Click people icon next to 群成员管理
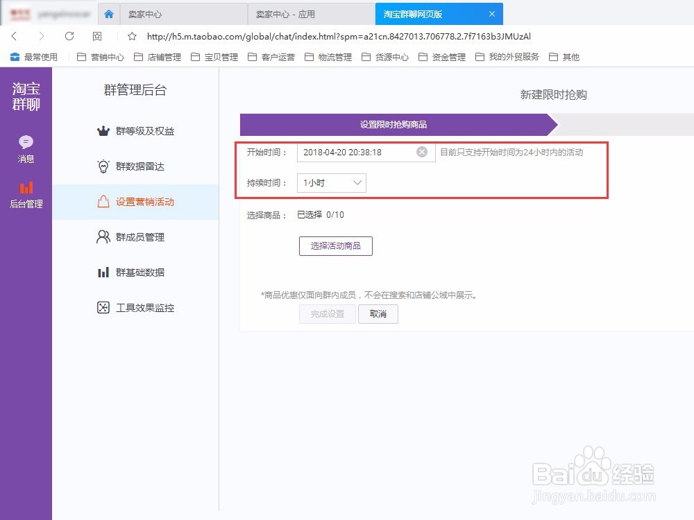 coord(104,236)
